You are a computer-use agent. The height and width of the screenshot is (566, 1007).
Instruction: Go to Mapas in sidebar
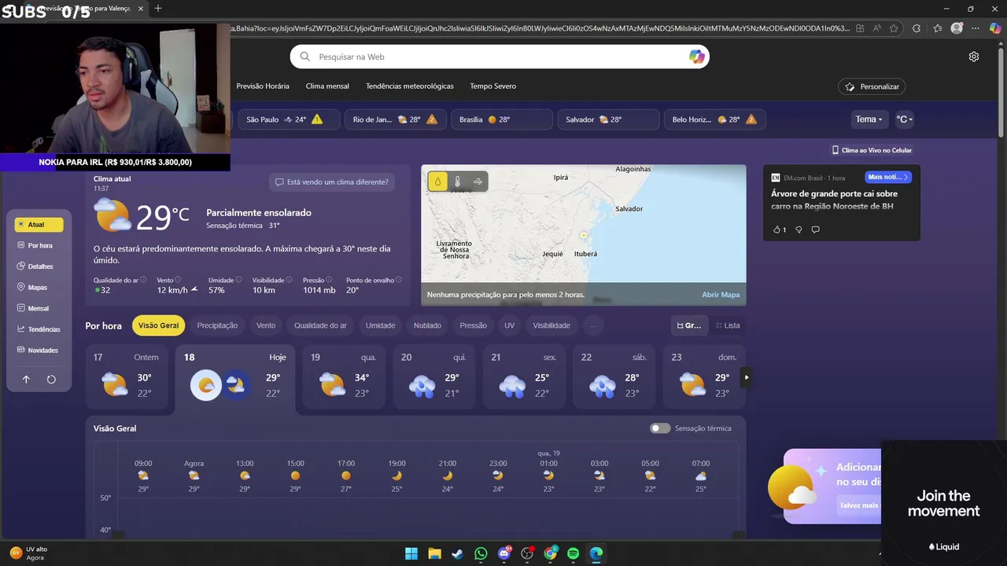[39, 288]
